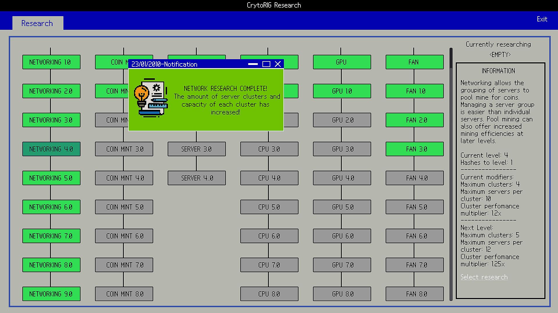The width and height of the screenshot is (558, 313).
Task: Select the GPU root node
Action: tap(342, 62)
